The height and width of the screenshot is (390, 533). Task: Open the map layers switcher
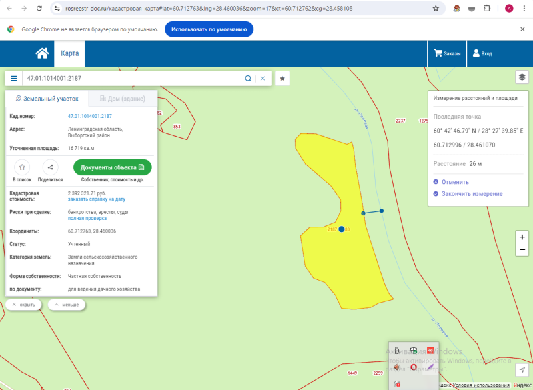pos(522,77)
